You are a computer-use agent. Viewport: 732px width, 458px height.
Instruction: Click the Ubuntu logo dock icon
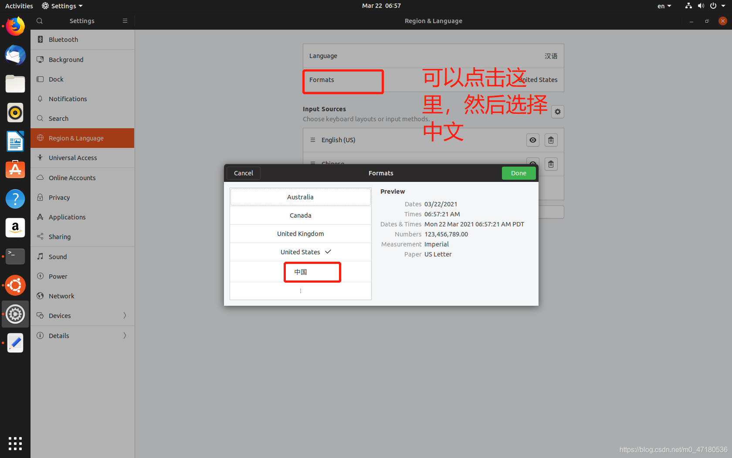point(15,285)
